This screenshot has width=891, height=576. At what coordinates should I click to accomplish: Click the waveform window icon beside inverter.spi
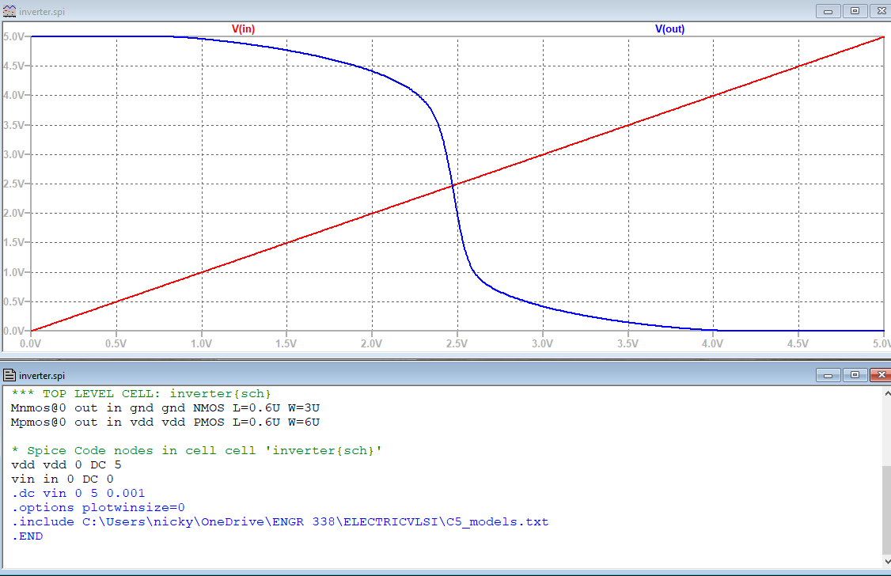pyautogui.click(x=9, y=11)
